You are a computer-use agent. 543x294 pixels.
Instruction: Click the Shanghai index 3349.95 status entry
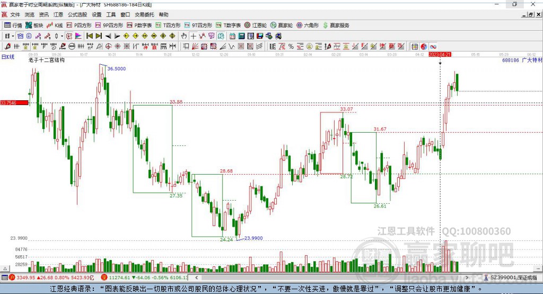51,278
